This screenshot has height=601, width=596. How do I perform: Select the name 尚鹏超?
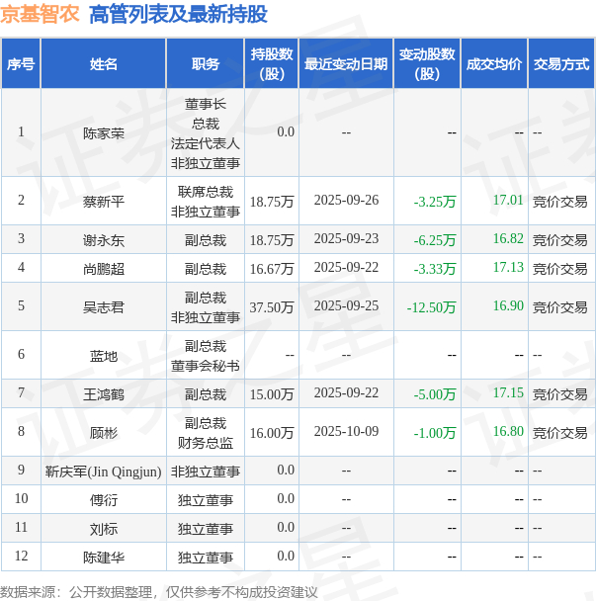click(x=104, y=269)
